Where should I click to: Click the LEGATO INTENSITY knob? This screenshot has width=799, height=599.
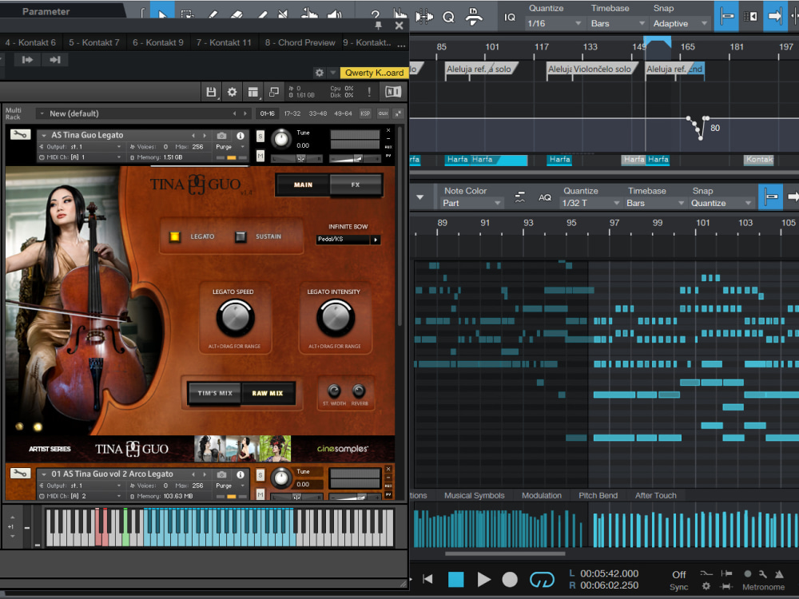[336, 317]
